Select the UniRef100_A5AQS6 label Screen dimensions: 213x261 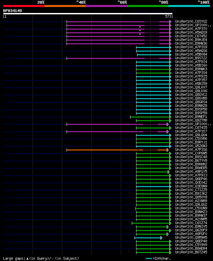coord(191,51)
